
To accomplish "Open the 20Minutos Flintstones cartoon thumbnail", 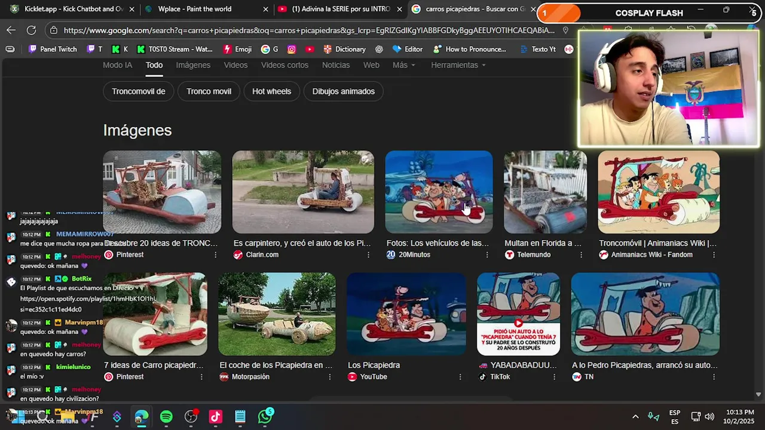I will coord(439,192).
